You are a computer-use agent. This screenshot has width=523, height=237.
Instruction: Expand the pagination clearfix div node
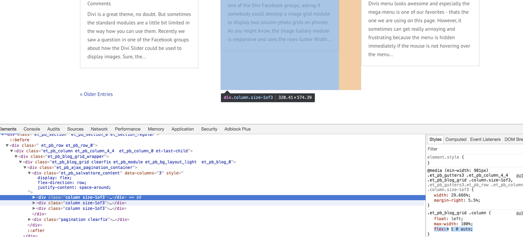[29, 220]
